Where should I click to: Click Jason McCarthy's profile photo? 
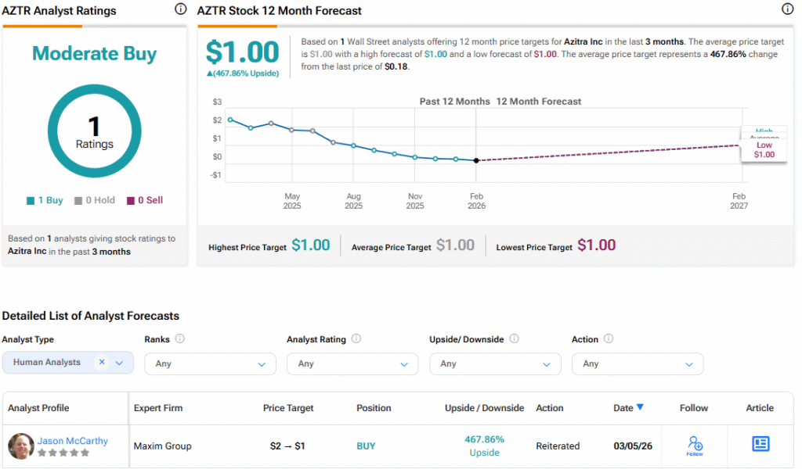click(20, 446)
